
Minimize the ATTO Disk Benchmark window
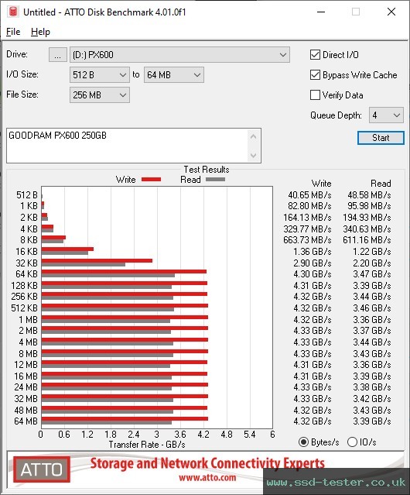321,12
